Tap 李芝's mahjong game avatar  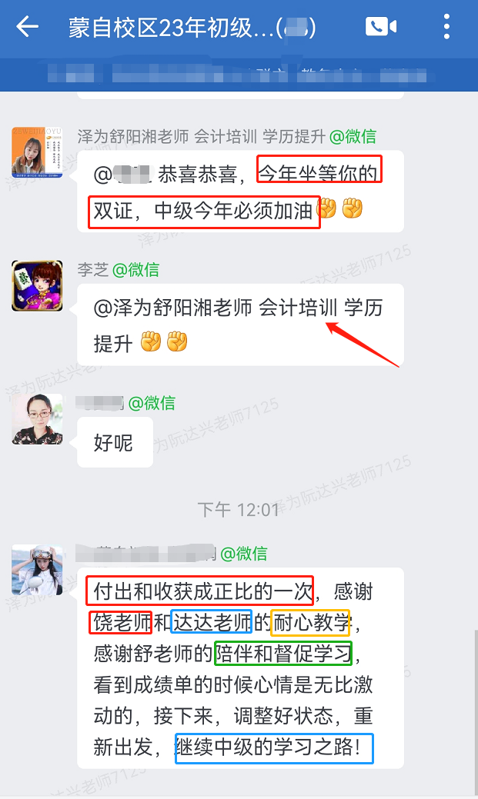37,286
